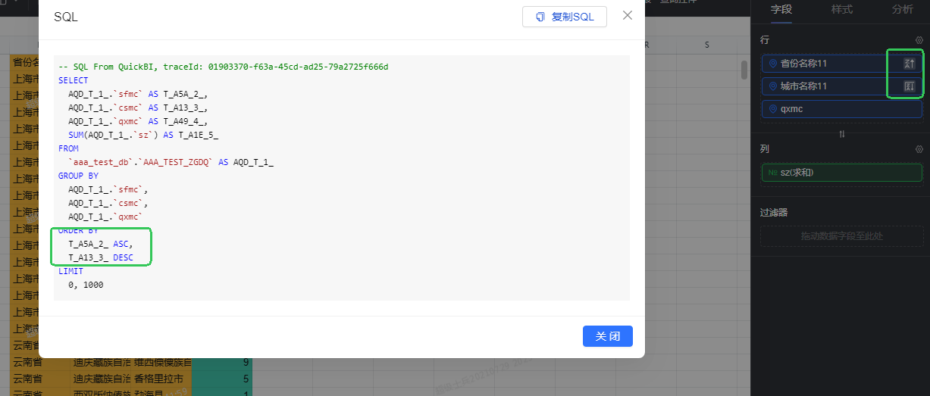Close SQL dialog with X icon
Viewport: 930px width, 396px height.
pos(627,15)
